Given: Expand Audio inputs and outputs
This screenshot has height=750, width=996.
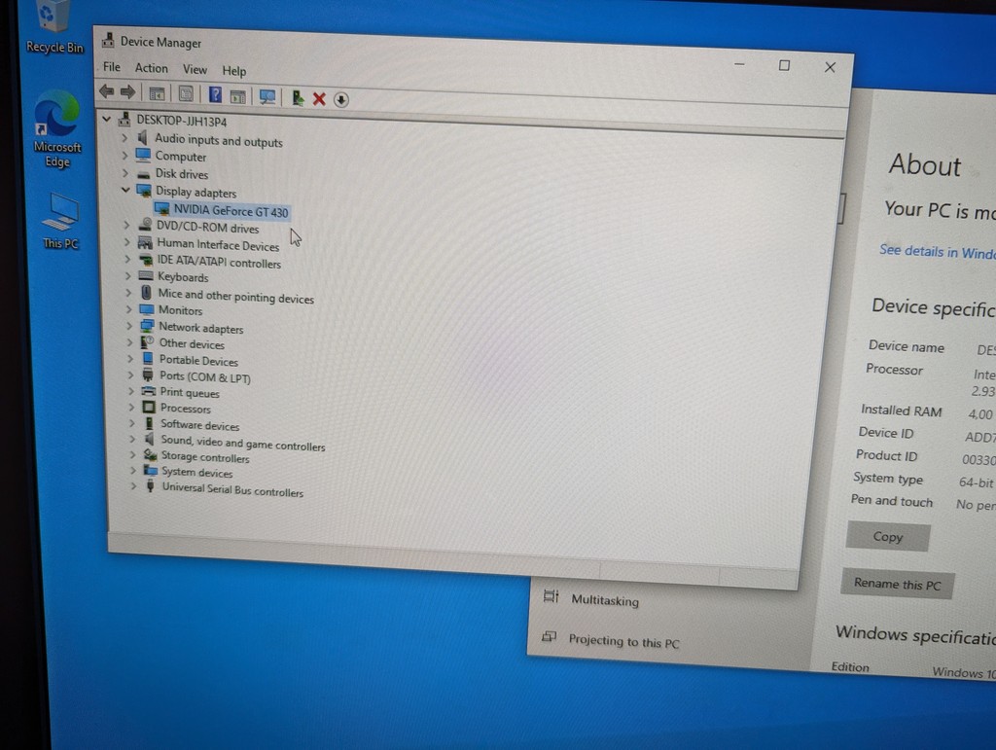Looking at the screenshot, I should pos(124,138).
